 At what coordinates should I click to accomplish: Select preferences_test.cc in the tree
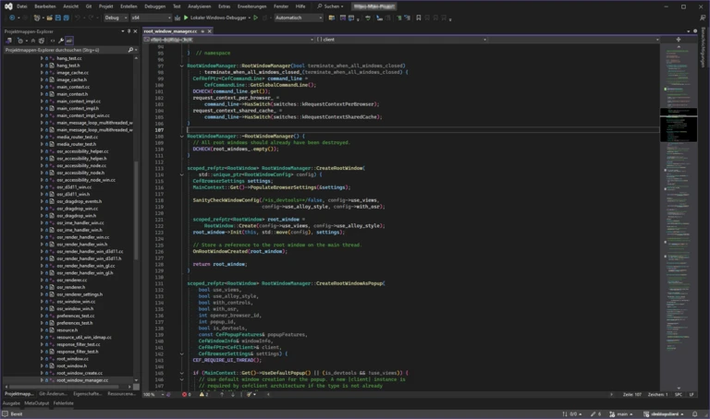76,316
